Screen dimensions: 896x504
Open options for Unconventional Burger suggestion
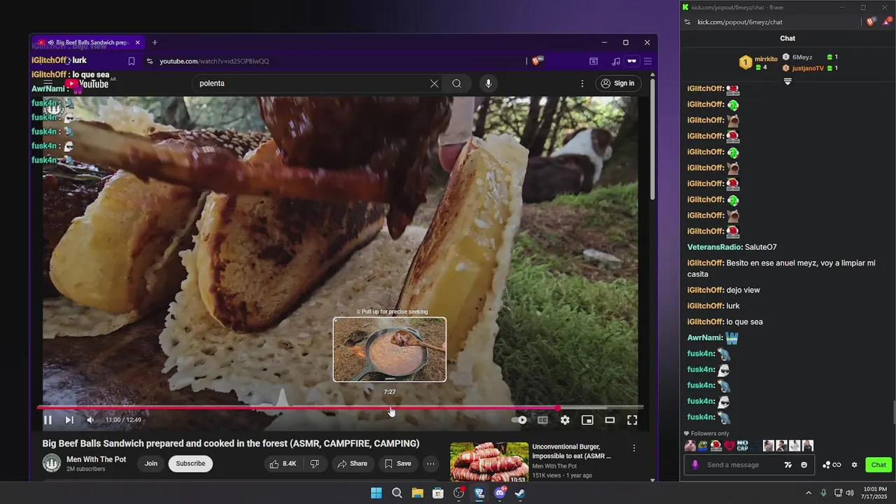(634, 448)
